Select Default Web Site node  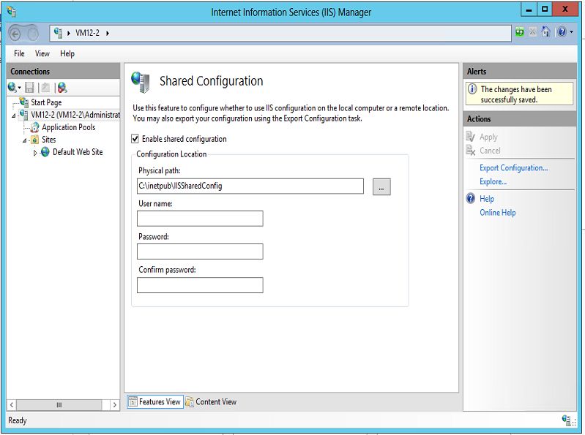pos(78,152)
